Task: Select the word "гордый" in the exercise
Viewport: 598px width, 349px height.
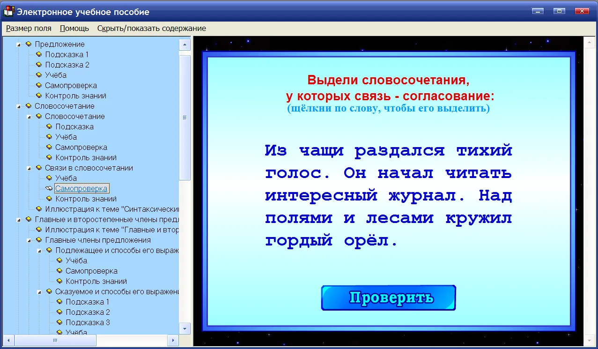Action: (x=299, y=241)
